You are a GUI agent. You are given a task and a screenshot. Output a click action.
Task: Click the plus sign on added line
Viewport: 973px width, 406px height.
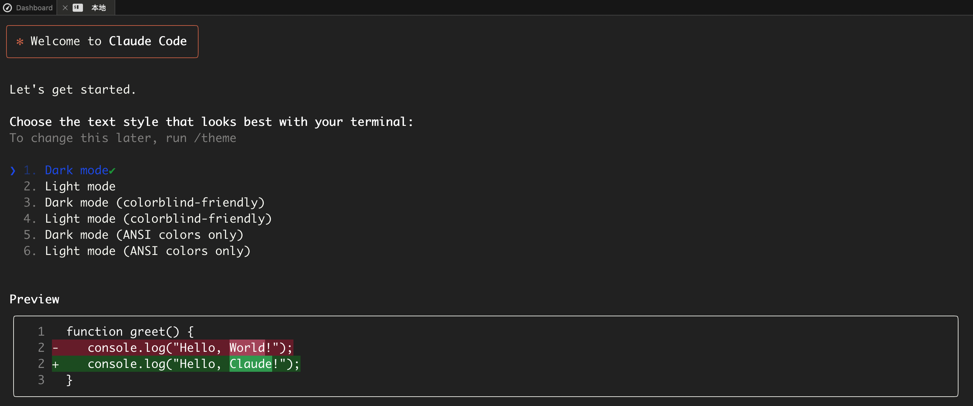(x=56, y=364)
